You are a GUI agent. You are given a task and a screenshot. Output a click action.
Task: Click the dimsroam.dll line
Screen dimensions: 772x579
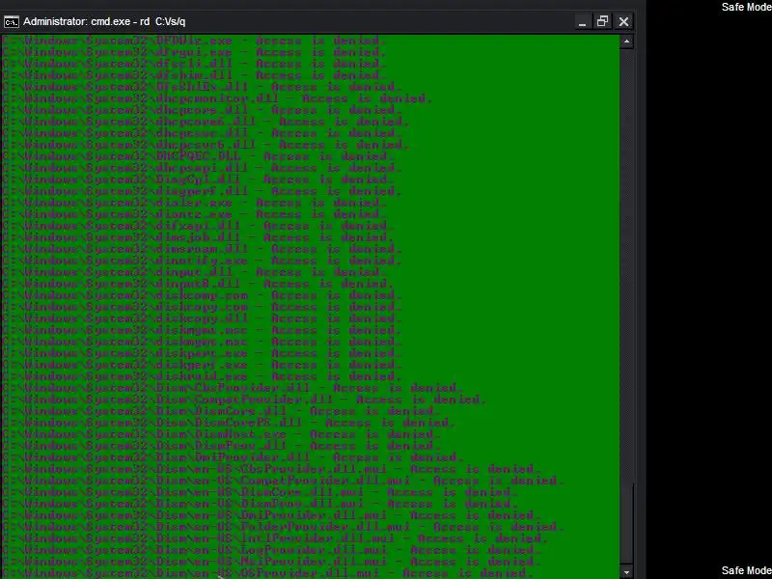pos(202,249)
